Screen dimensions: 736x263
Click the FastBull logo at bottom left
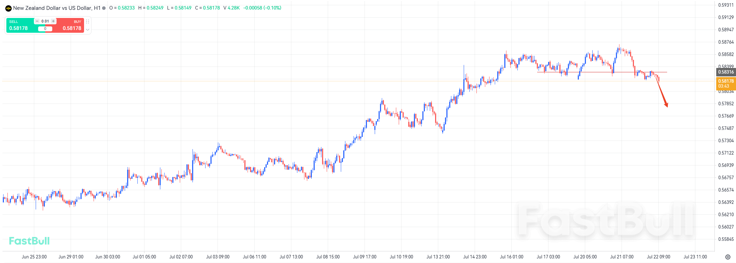tap(29, 241)
